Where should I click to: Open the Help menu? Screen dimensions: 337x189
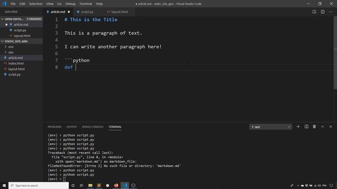point(99,4)
